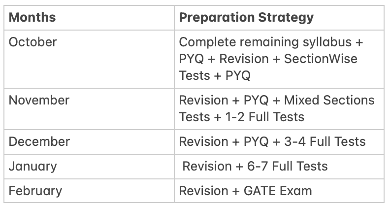Image resolution: width=390 pixels, height=207 pixels.
Task: Click the October row cell
Action: pos(33,42)
